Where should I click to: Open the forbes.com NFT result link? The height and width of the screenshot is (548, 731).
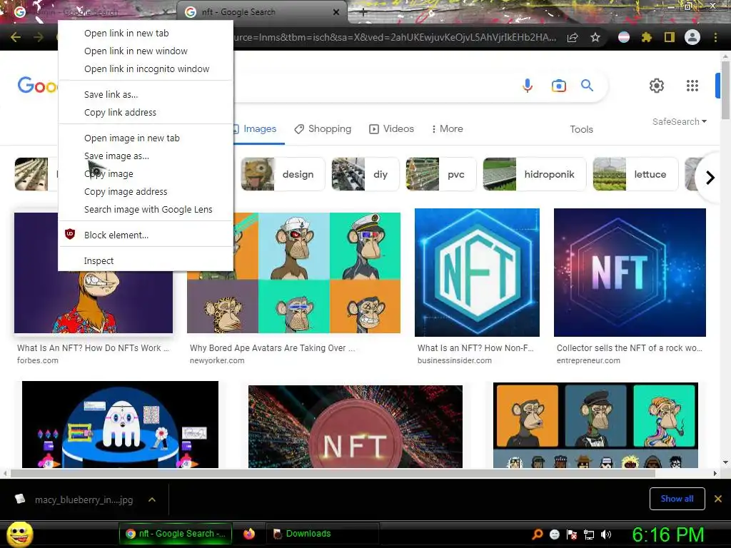tap(93, 354)
